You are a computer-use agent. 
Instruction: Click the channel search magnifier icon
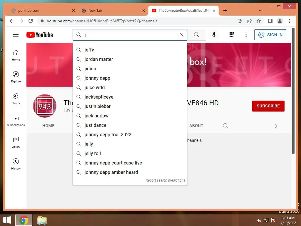coord(225,126)
